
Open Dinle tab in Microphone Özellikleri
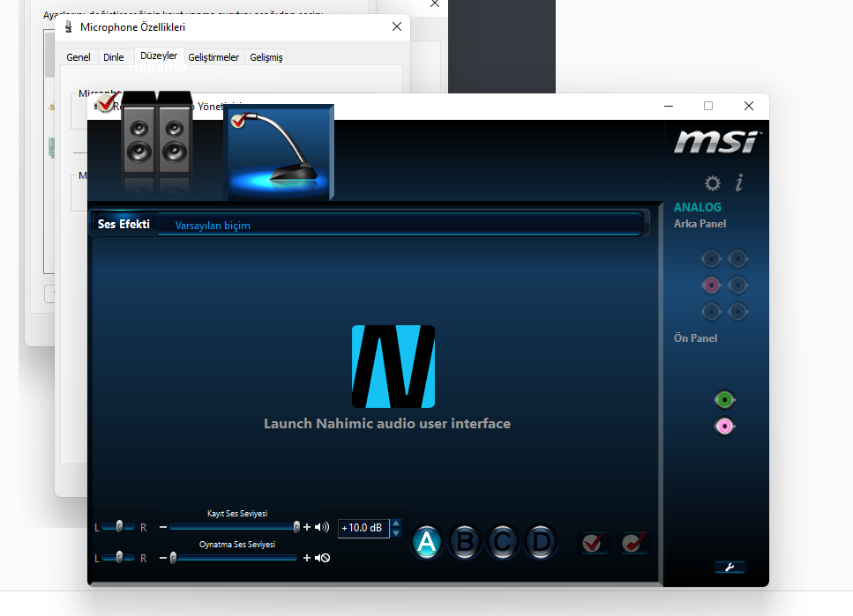pos(113,57)
